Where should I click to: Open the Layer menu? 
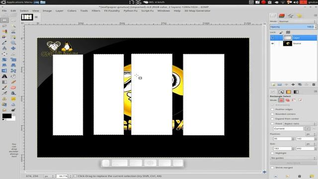60,11
